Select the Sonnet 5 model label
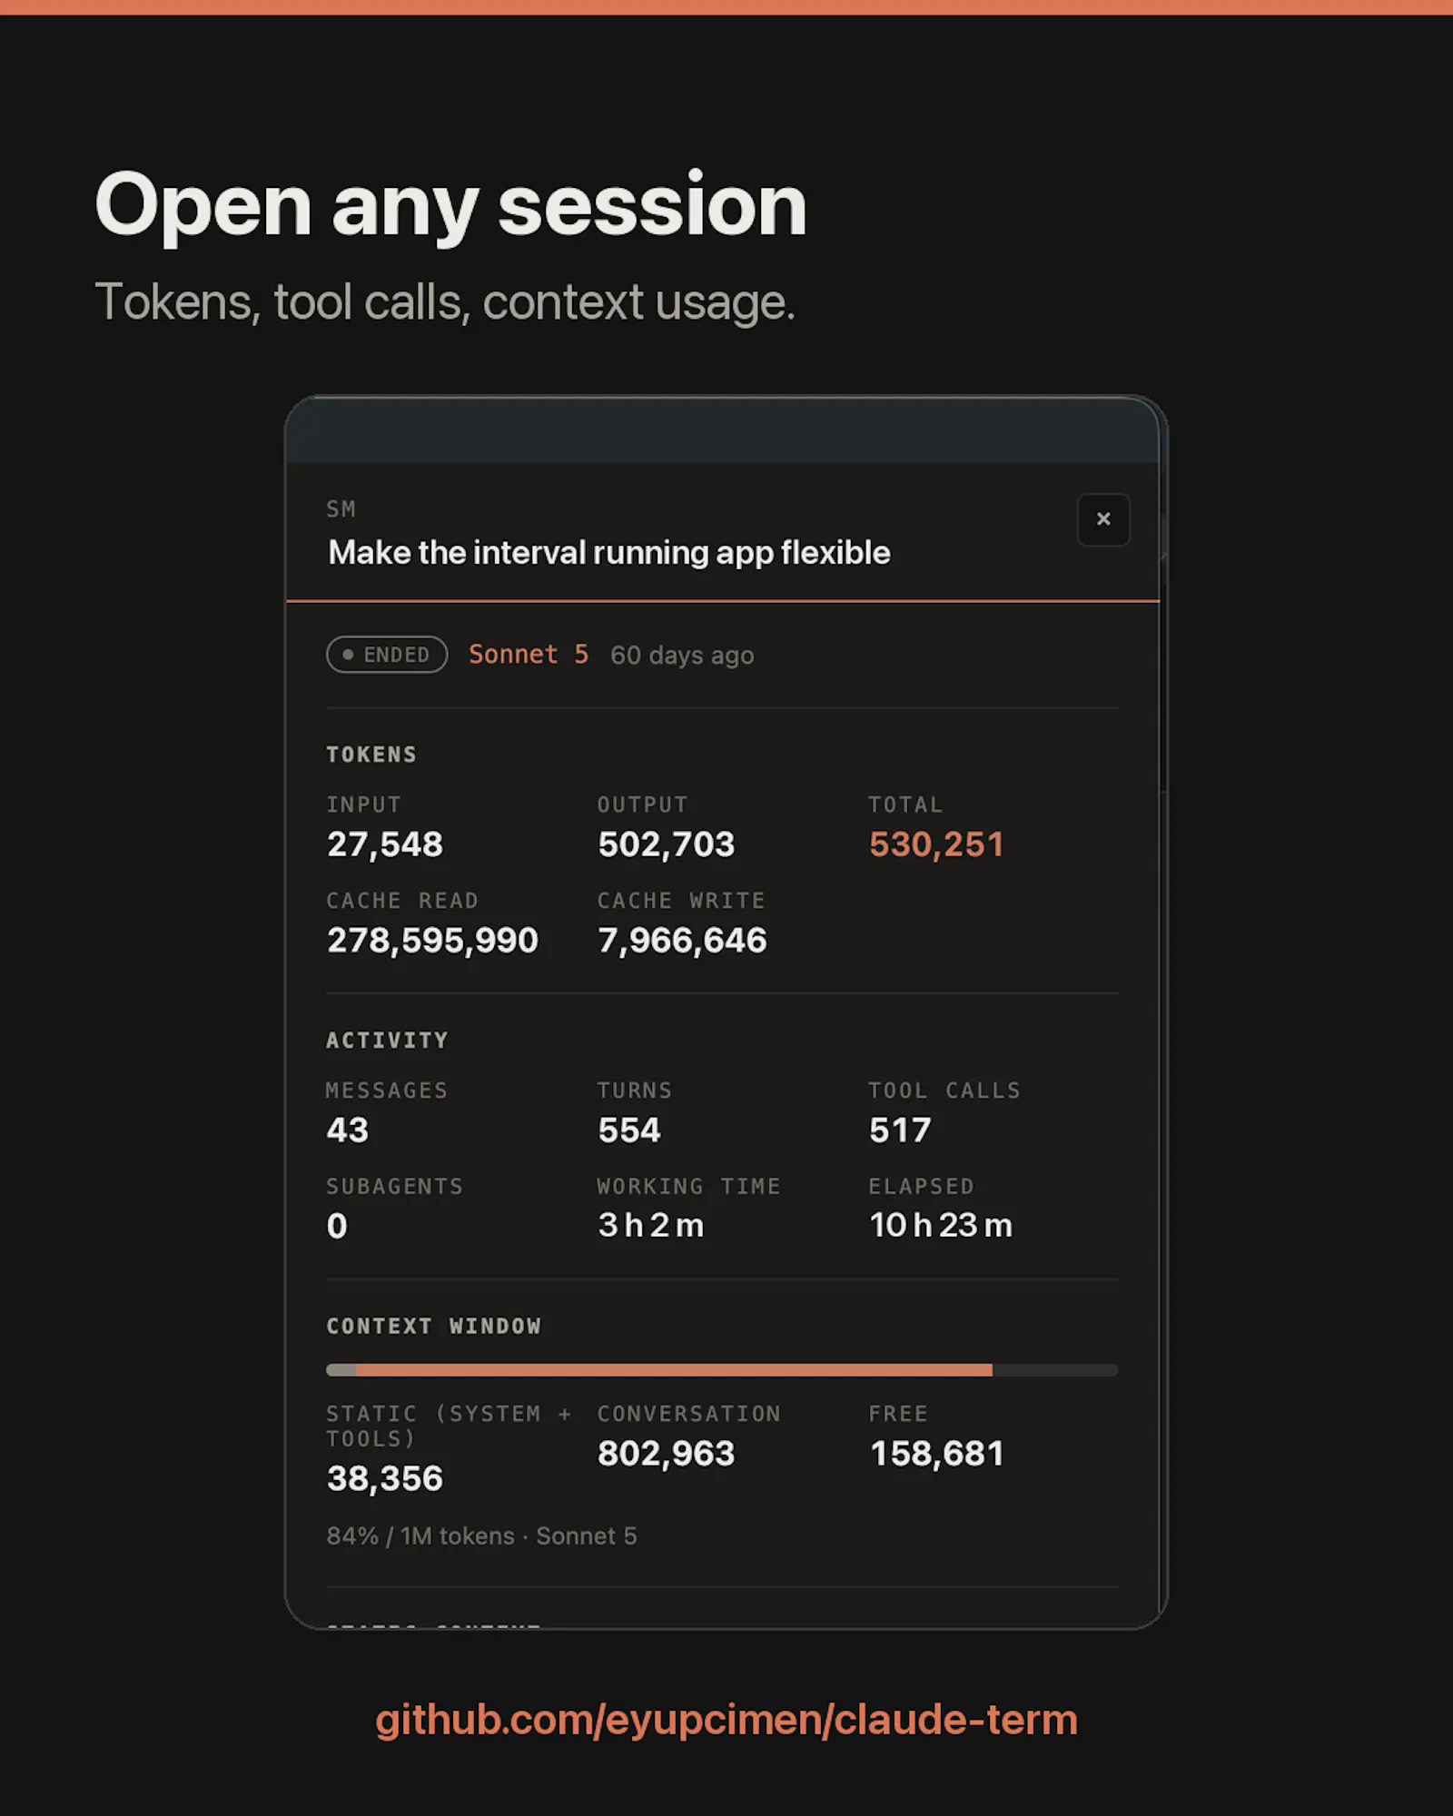Viewport: 1453px width, 1816px height. (529, 654)
